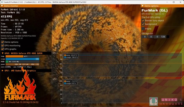The width and height of the screenshot is (184, 107).
Task: Expand the GPU1 AMD Radeon Graphics section
Action: (x=3, y=70)
